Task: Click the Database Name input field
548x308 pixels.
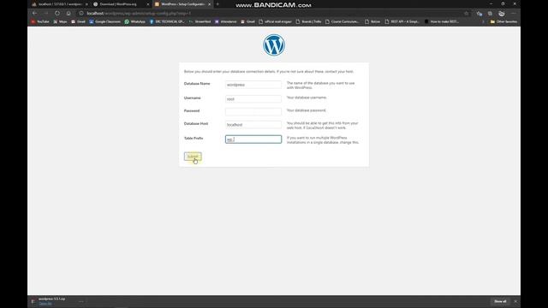Action: (253, 85)
